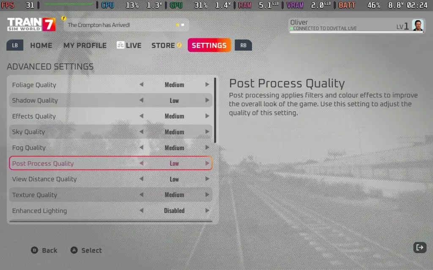
Task: Open Oliver's profile avatar
Action: point(417,25)
